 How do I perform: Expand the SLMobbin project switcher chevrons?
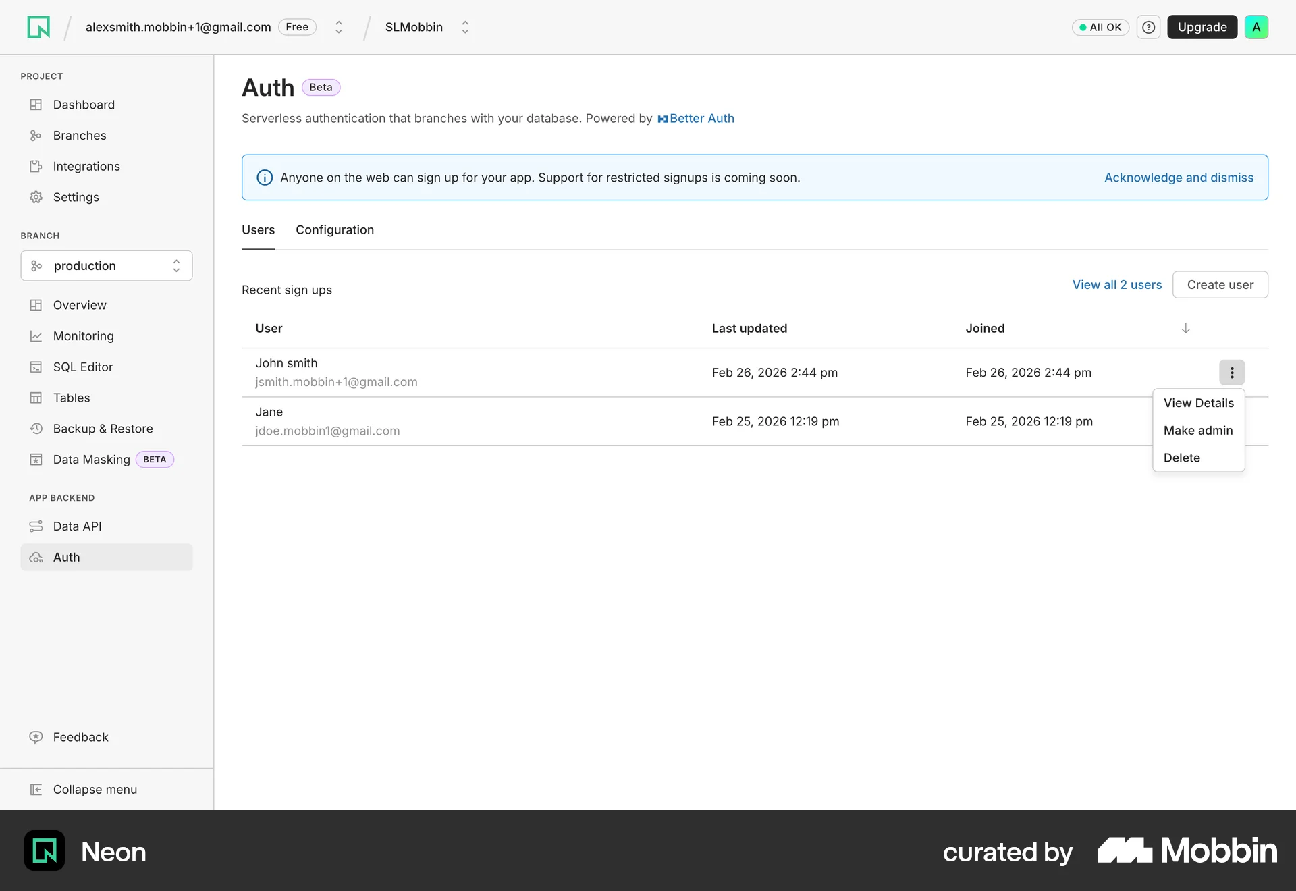tap(465, 27)
